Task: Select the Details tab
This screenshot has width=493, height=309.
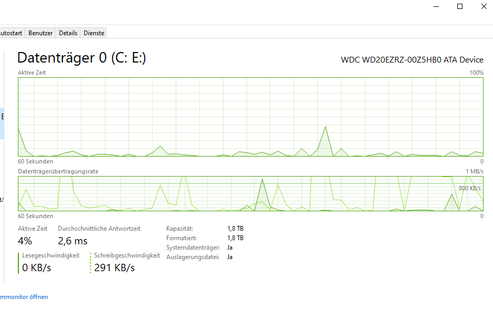Action: pos(68,33)
